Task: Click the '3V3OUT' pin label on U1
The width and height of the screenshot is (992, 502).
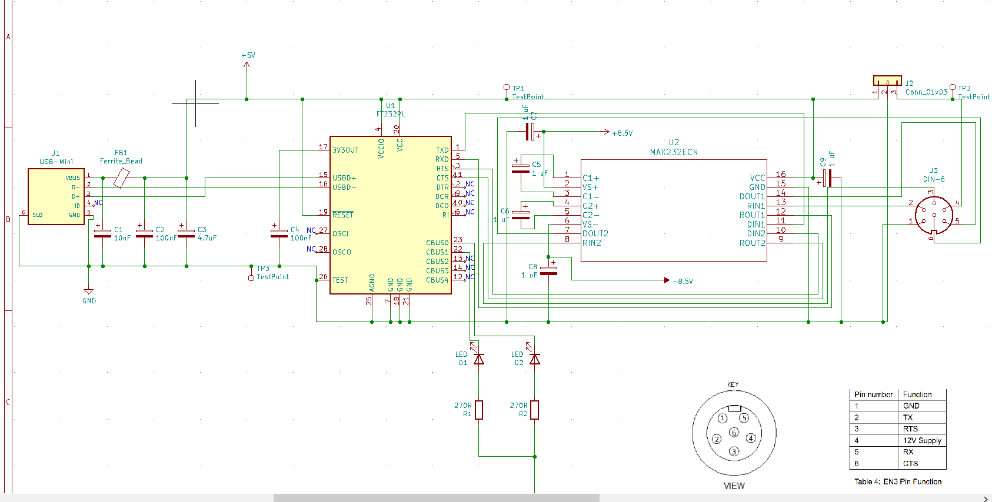Action: pyautogui.click(x=345, y=150)
